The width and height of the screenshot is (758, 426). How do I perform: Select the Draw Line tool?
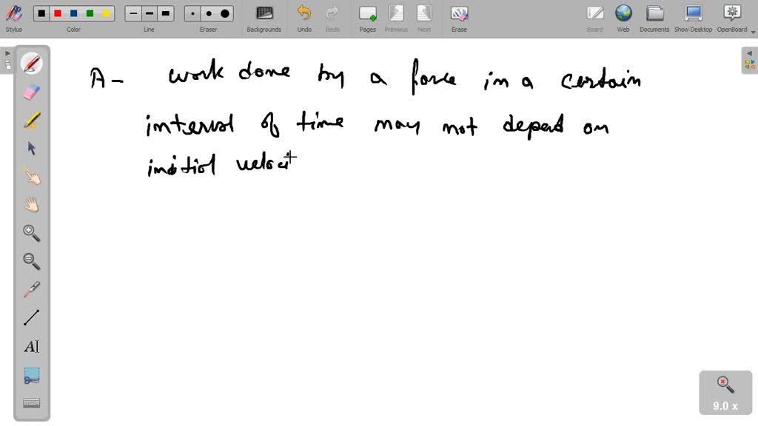click(x=31, y=318)
